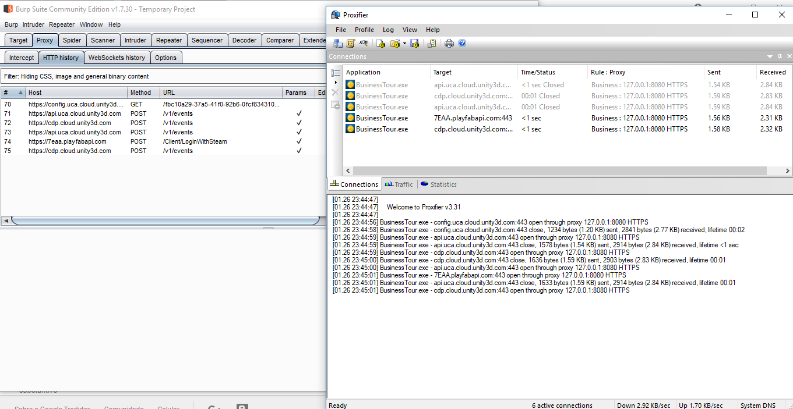Open the Connections panel options dropdown arrow
The height and width of the screenshot is (409, 793).
[x=770, y=56]
